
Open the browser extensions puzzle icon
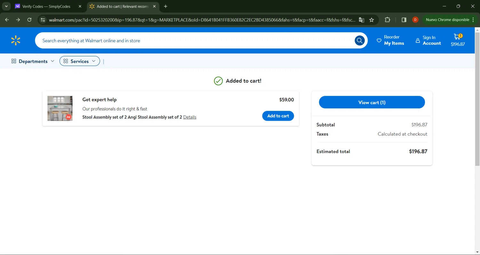click(388, 20)
